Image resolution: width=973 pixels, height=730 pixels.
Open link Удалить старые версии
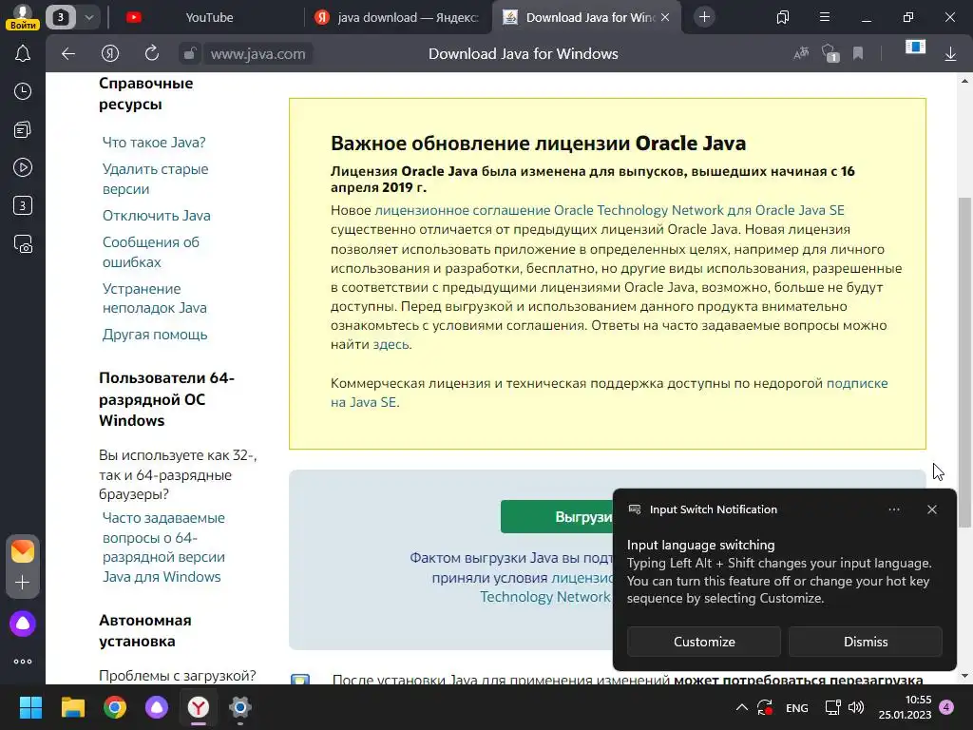[155, 179]
